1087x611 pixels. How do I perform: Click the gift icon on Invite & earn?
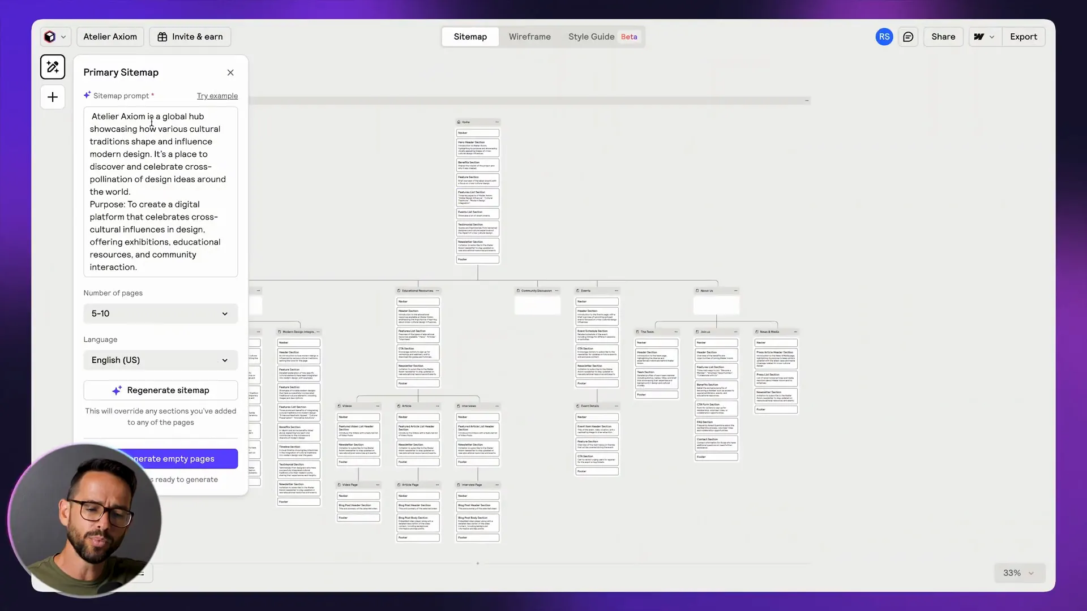click(162, 37)
